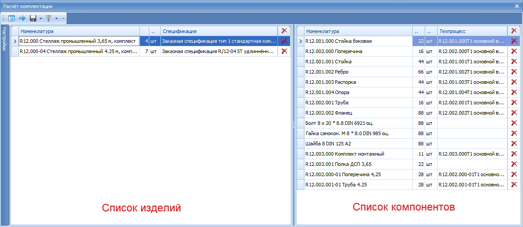Select R12.001.000T1 основной техпроцесс cell
The height and width of the screenshot is (227, 523).
coord(472,41)
